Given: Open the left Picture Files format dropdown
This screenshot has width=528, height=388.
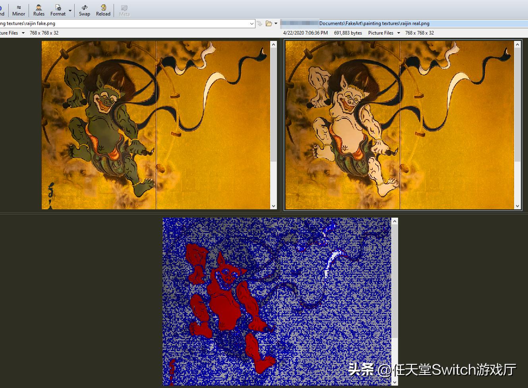Looking at the screenshot, I should 12,33.
